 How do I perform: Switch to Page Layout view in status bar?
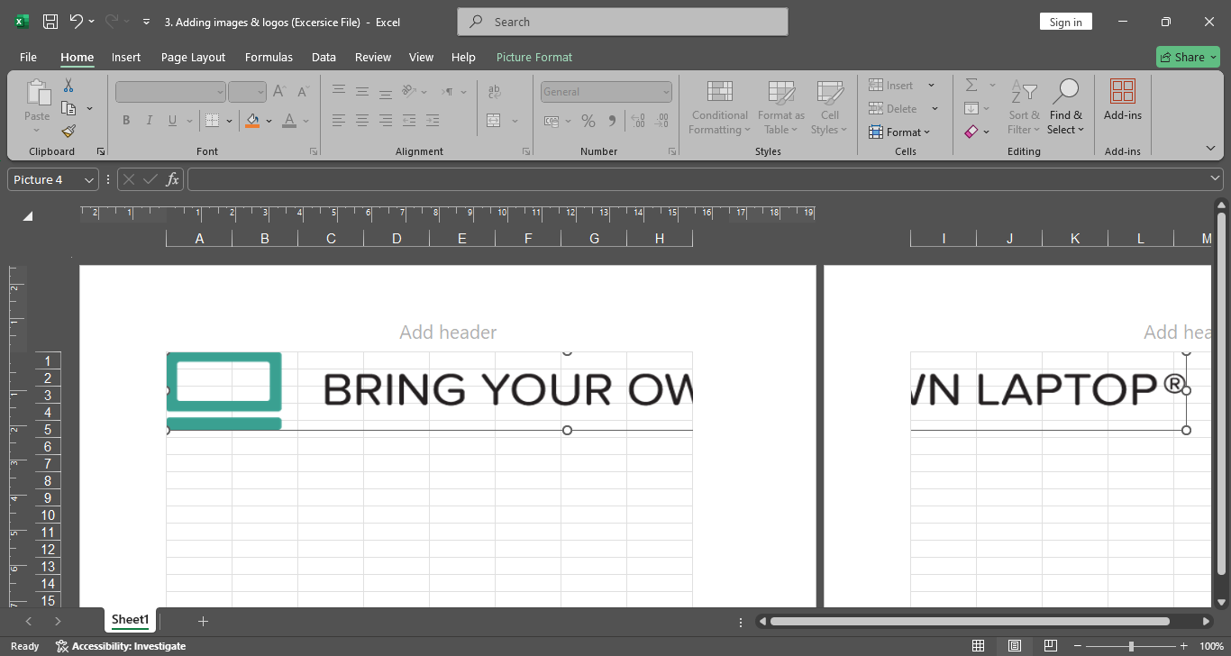[1014, 646]
